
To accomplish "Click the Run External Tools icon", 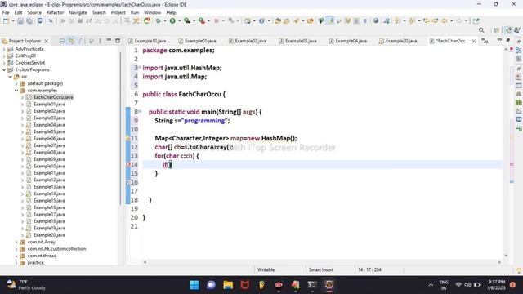I will pyautogui.click(x=202, y=20).
